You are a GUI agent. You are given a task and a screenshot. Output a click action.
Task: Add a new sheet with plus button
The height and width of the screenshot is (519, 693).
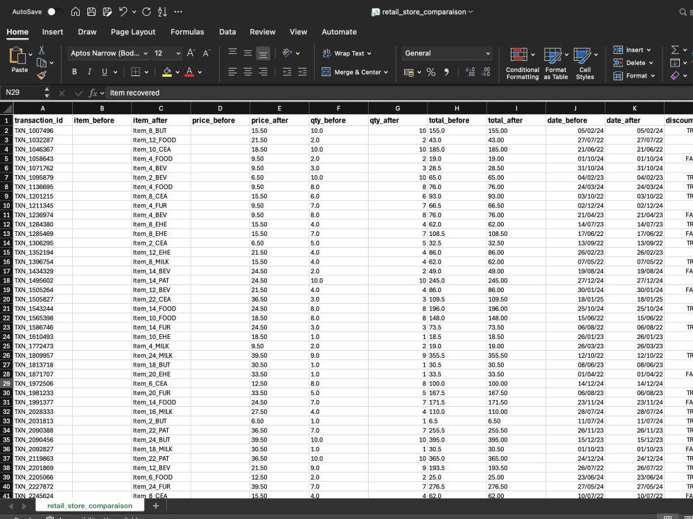(155, 506)
